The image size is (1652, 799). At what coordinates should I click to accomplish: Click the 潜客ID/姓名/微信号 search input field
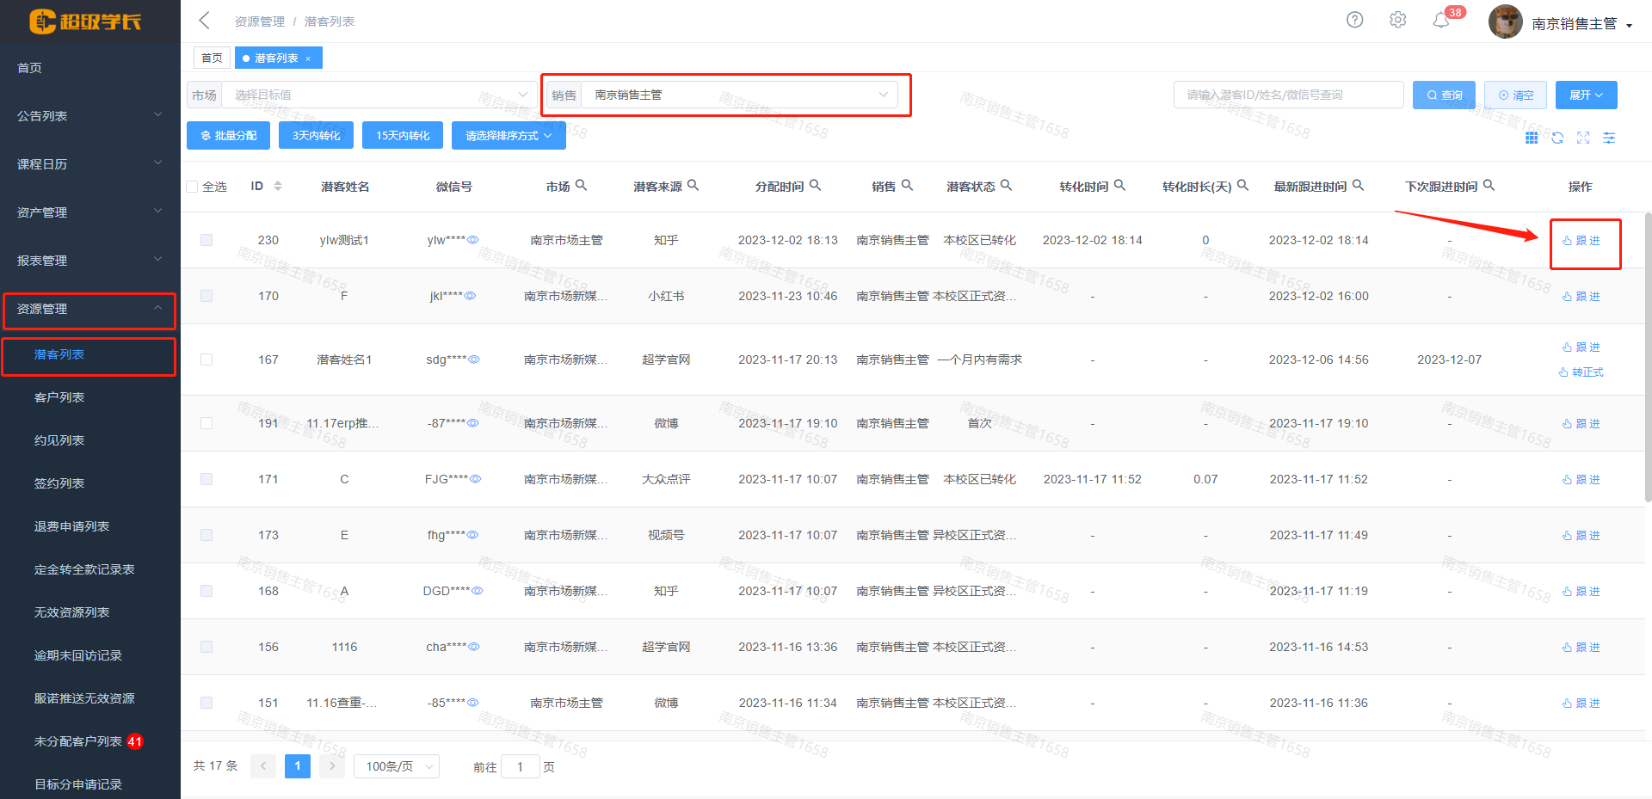coord(1288,95)
